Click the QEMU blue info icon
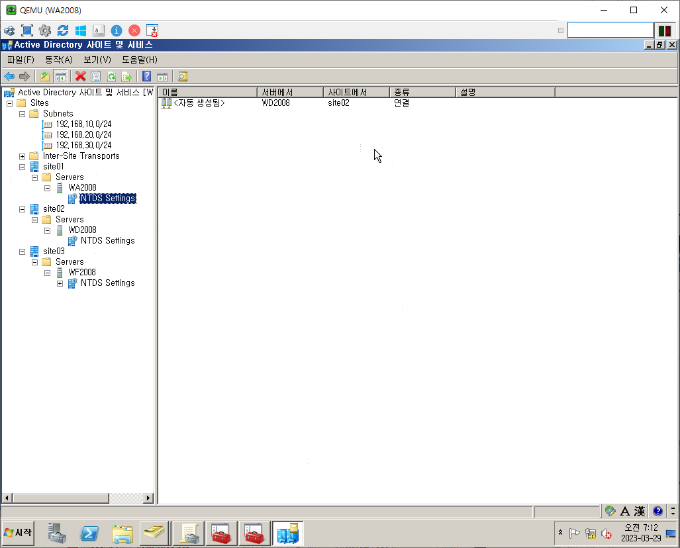Screen dimensions: 680x548 tap(117, 30)
